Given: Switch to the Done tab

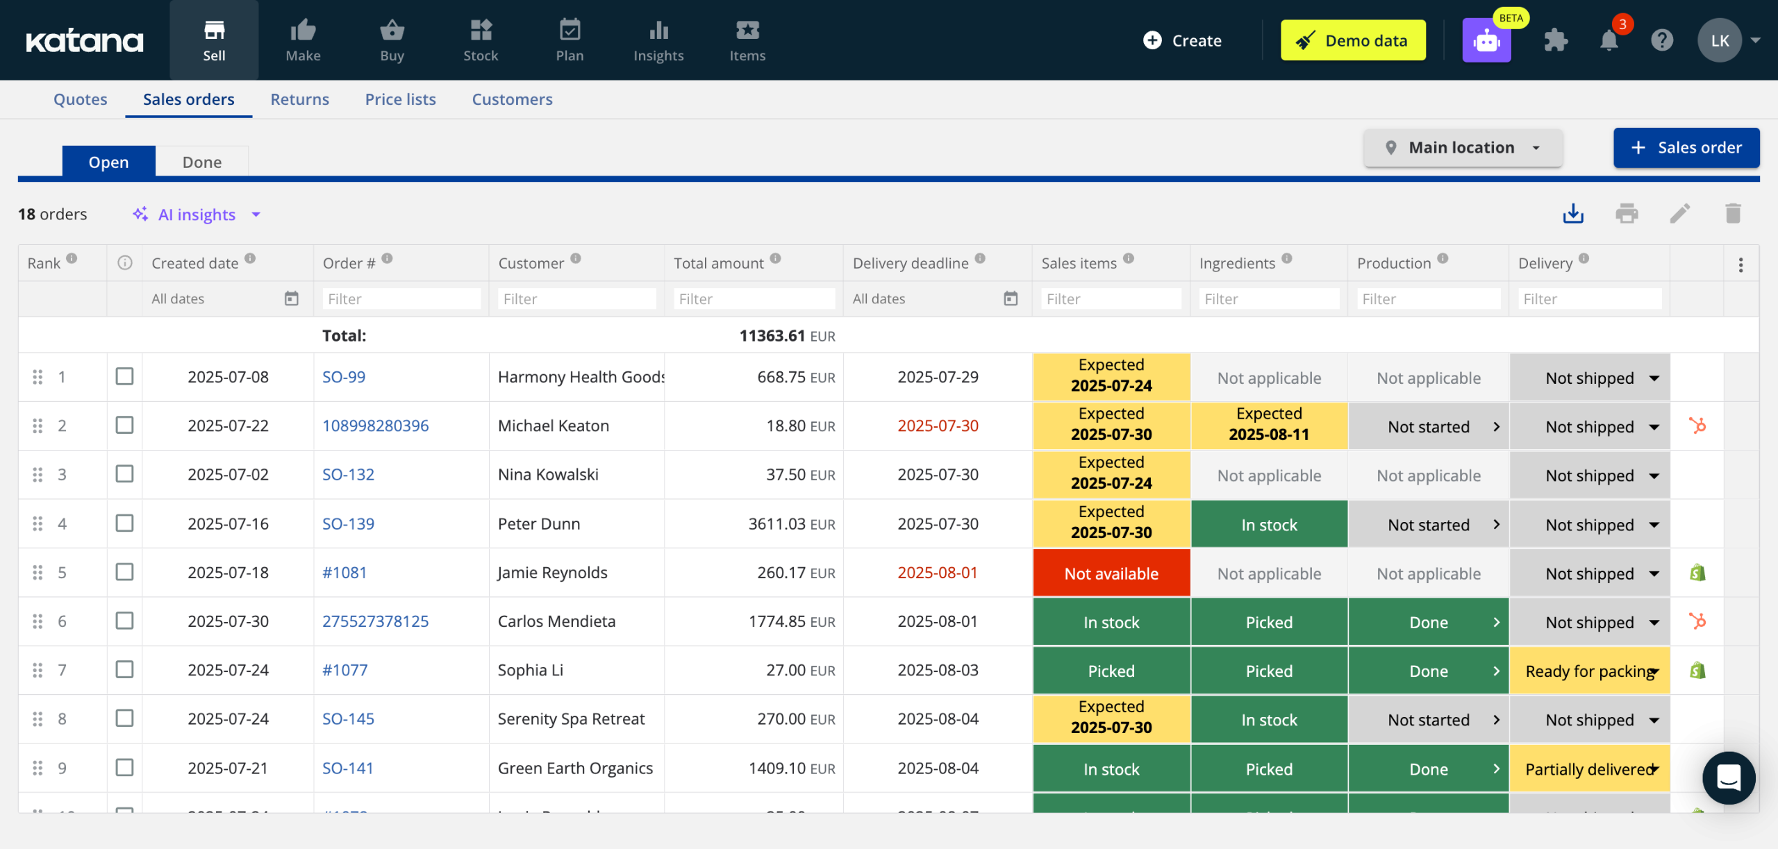Looking at the screenshot, I should click(x=201, y=162).
